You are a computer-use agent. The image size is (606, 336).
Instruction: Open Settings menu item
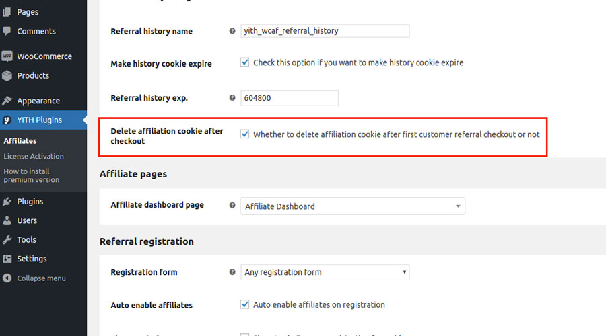coord(32,259)
